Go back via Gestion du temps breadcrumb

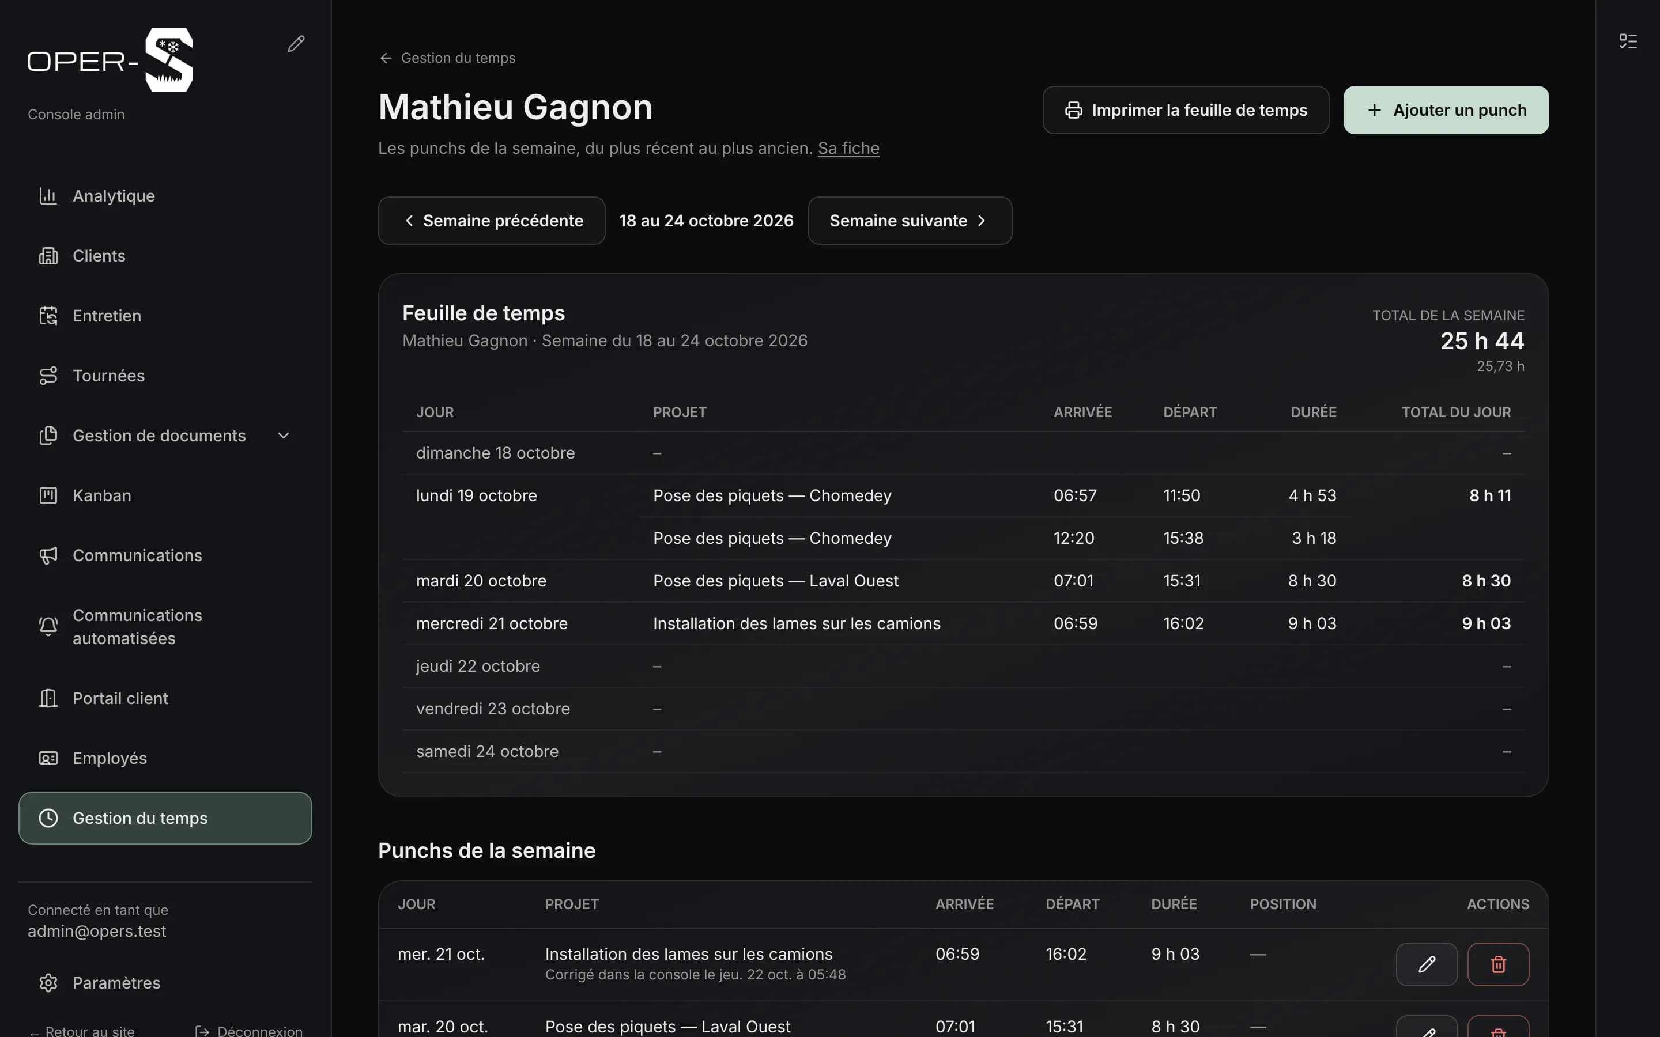447,58
